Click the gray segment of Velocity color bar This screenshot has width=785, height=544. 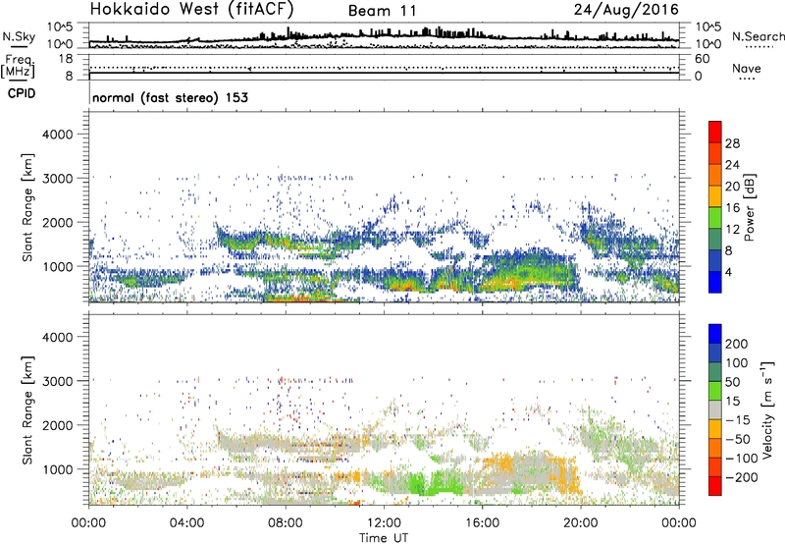(715, 409)
